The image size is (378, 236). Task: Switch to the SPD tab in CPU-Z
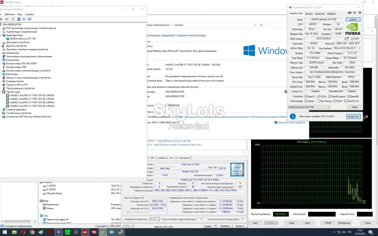click(x=152, y=158)
